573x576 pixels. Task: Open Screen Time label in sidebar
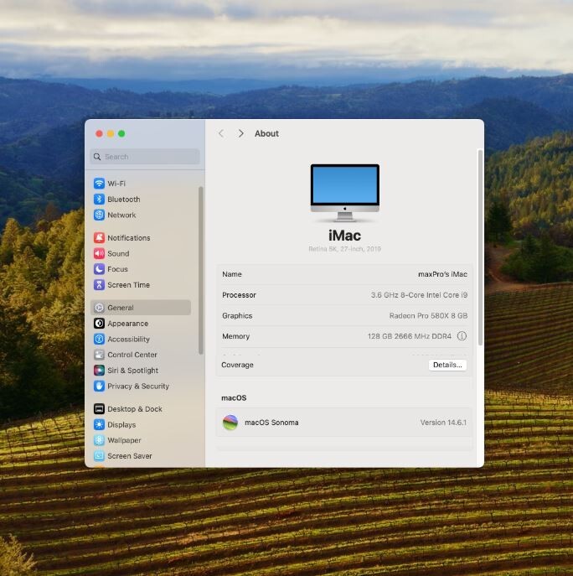(x=128, y=285)
